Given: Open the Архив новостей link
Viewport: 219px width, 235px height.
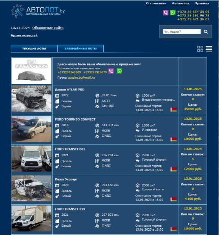Looking at the screenshot, I should 24,35.
